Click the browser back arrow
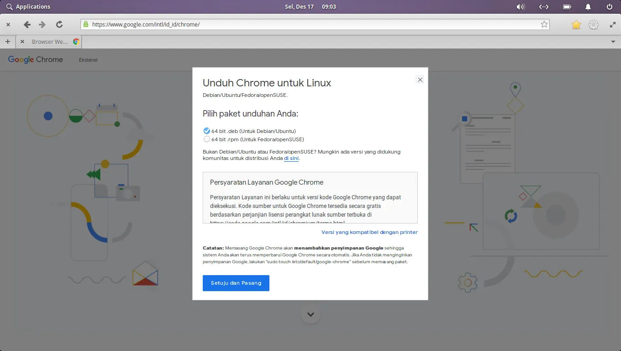This screenshot has width=621, height=351. click(x=27, y=25)
